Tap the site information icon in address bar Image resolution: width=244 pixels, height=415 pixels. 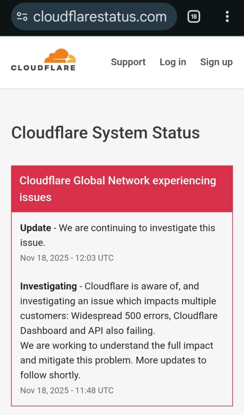(x=22, y=16)
